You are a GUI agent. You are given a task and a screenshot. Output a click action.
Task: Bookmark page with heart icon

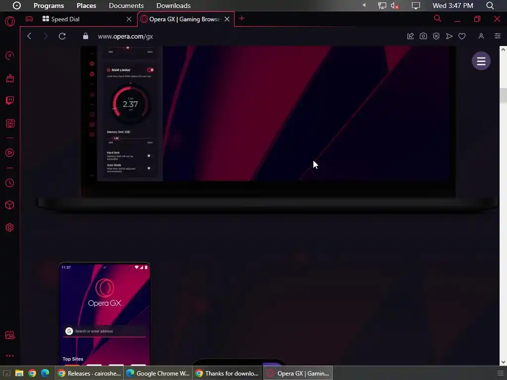coord(462,36)
